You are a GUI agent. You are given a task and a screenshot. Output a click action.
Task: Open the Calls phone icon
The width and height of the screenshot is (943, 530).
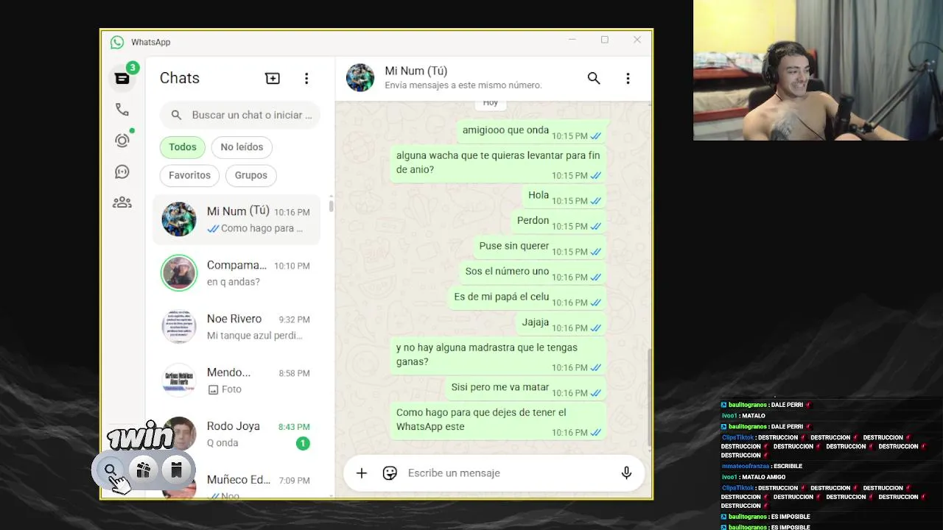[122, 110]
